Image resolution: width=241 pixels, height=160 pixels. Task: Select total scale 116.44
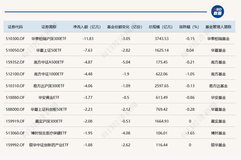[x=162, y=145]
